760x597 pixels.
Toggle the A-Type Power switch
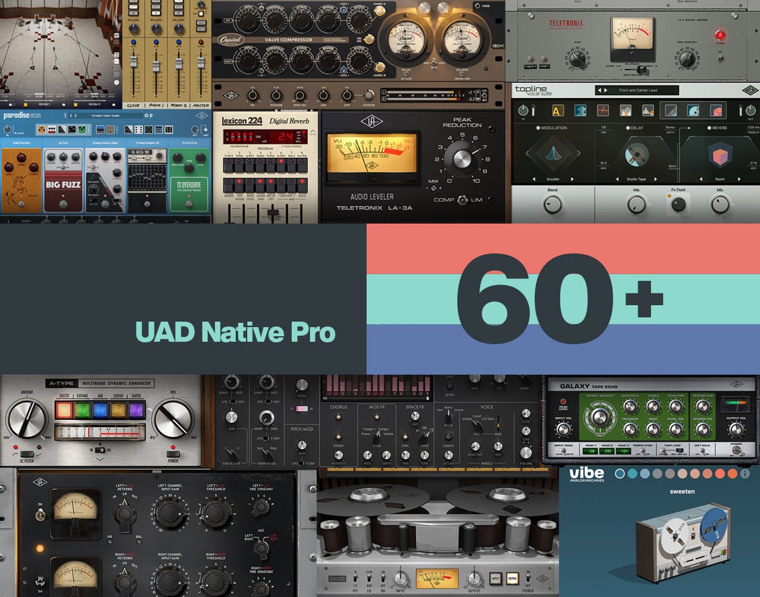(x=174, y=453)
